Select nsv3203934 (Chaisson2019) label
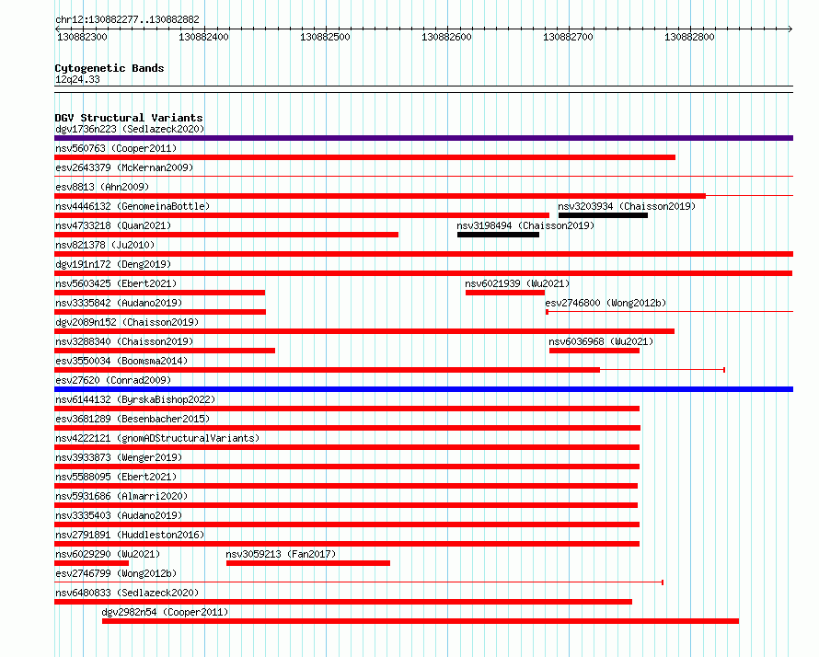 click(x=627, y=206)
